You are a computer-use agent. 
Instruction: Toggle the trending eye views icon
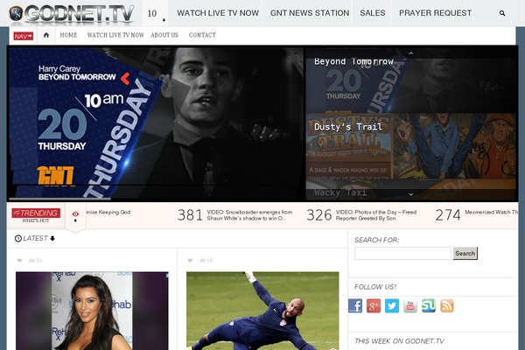click(x=75, y=214)
